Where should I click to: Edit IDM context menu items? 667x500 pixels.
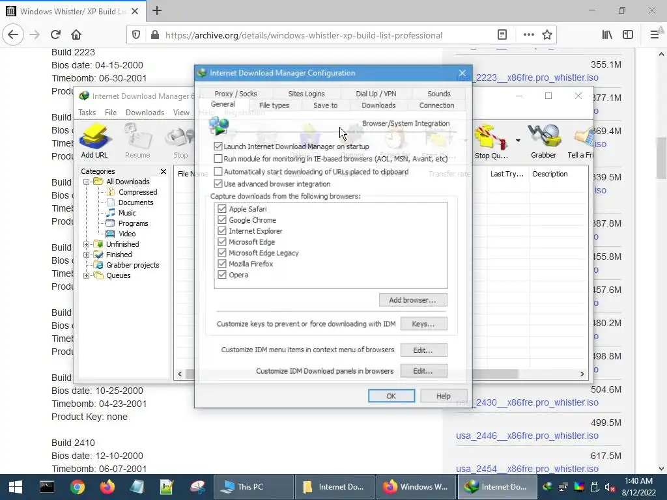click(x=423, y=350)
